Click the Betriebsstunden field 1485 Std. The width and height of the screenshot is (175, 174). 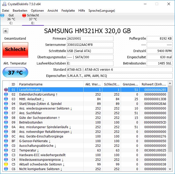click(160, 63)
